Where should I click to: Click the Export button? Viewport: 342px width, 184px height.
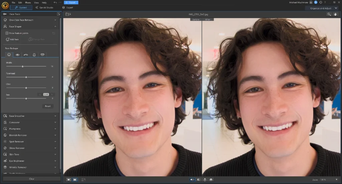pyautogui.click(x=71, y=2)
